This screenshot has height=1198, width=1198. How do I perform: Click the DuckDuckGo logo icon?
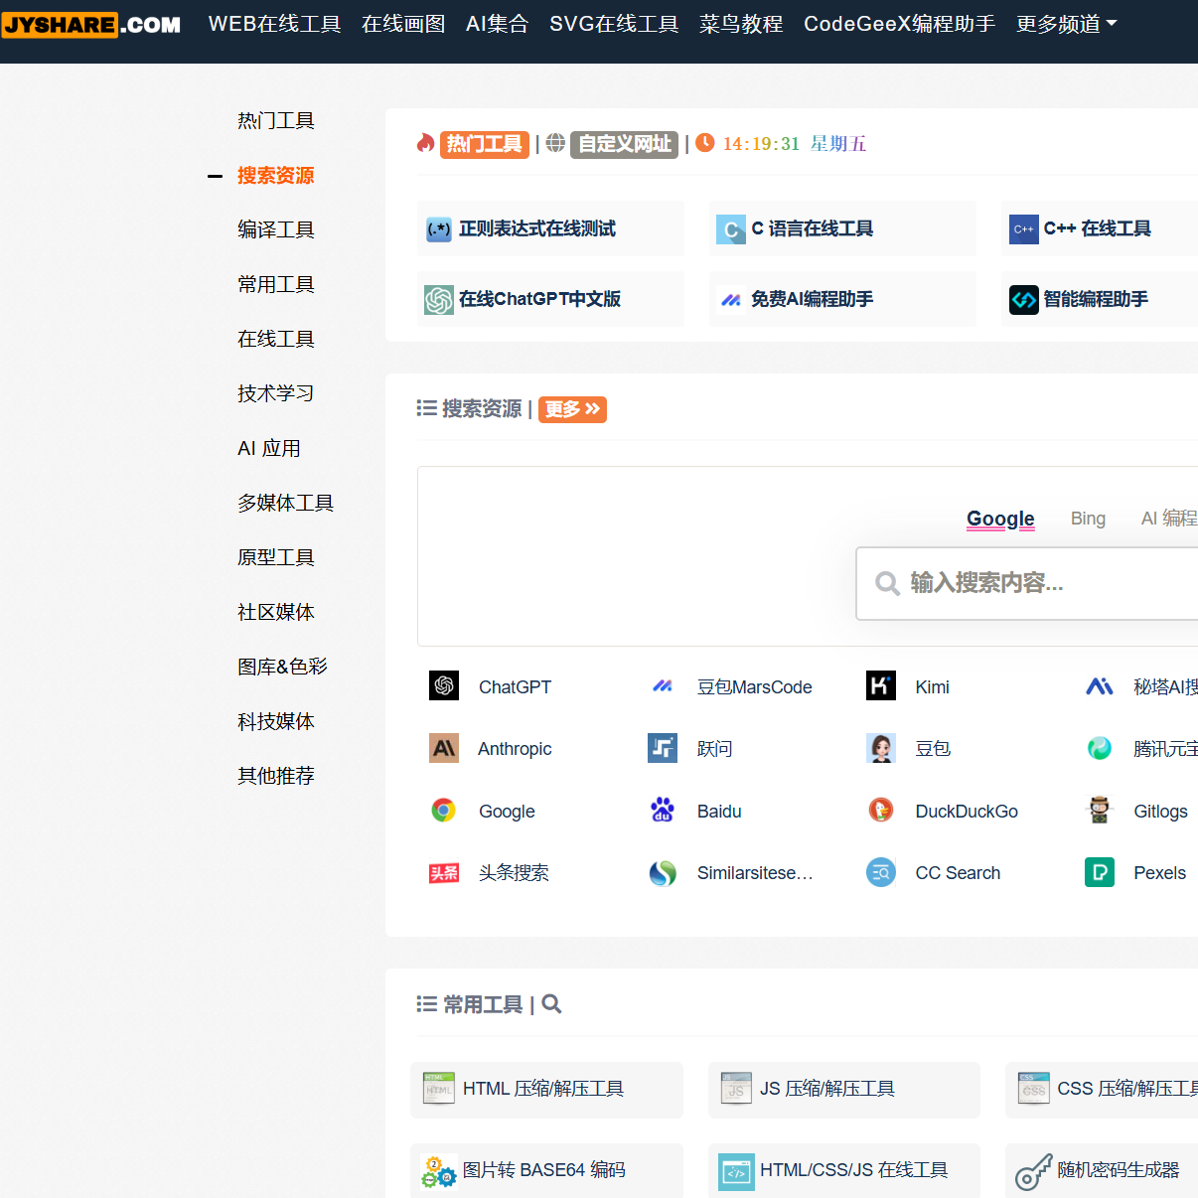[x=881, y=811]
